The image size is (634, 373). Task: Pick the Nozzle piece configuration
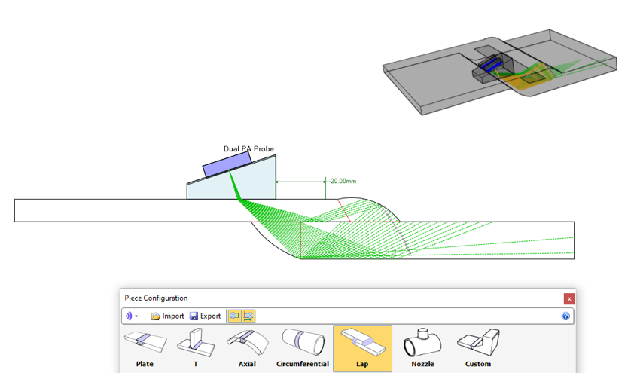coord(422,349)
